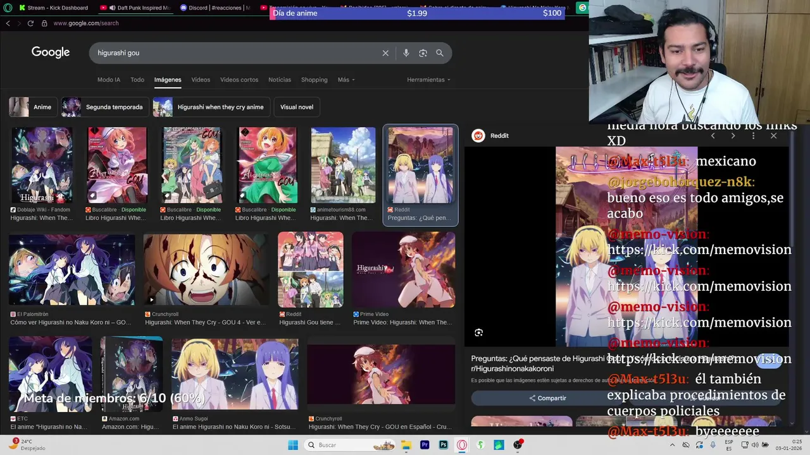Filter images by Visual novel chip
Image resolution: width=810 pixels, height=455 pixels.
297,107
